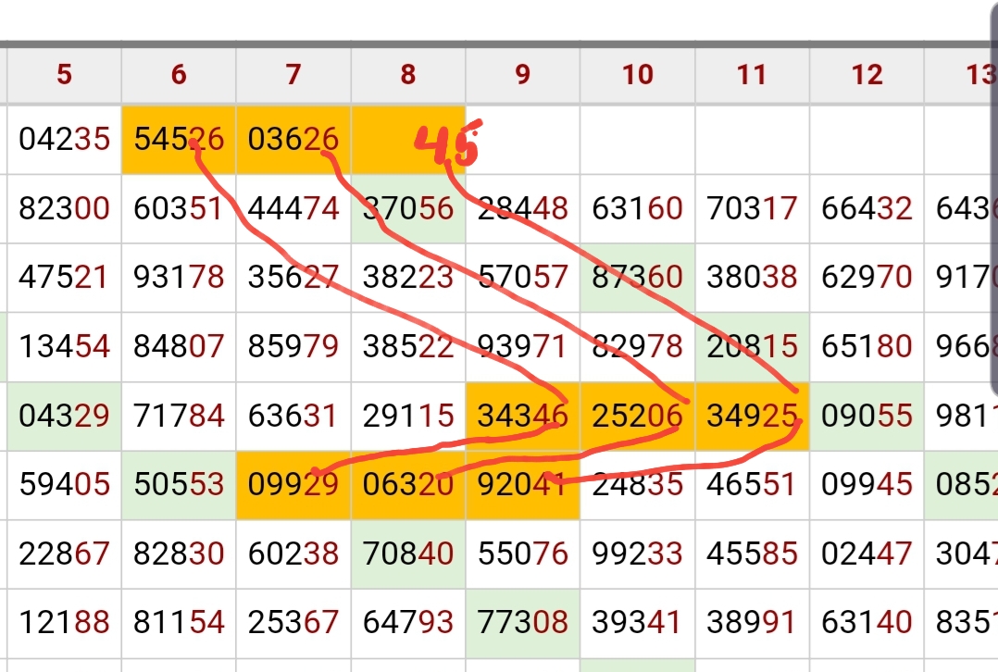Viewport: 998px width, 672px height.
Task: Select column header 9
Action: click(x=523, y=75)
